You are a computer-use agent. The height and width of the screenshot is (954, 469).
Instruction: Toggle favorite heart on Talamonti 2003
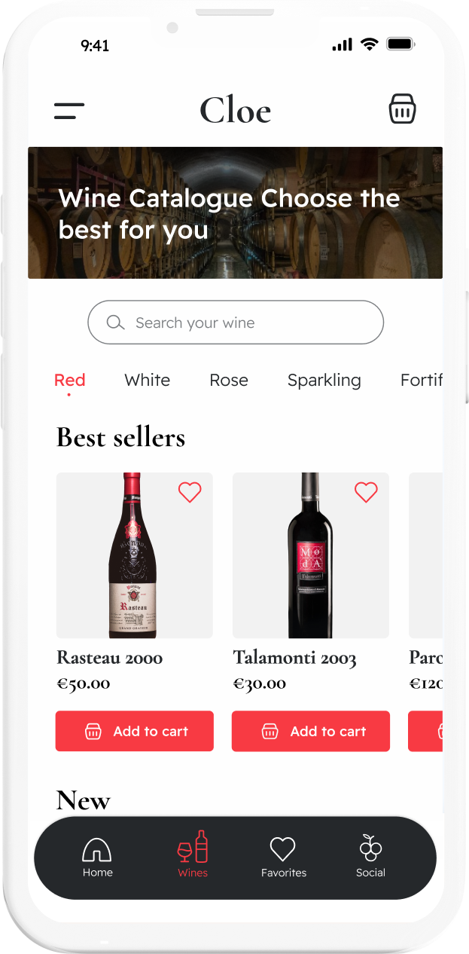(366, 492)
